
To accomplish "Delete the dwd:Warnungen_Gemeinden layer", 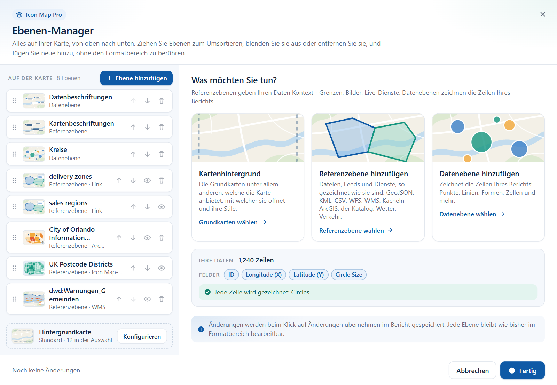I will [x=162, y=299].
